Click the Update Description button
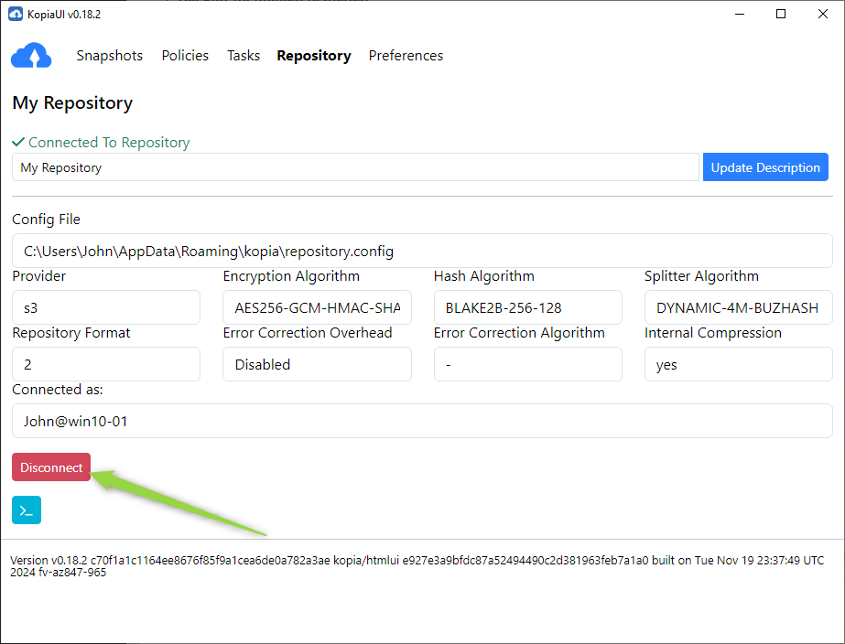The height and width of the screenshot is (644, 845). pos(765,167)
